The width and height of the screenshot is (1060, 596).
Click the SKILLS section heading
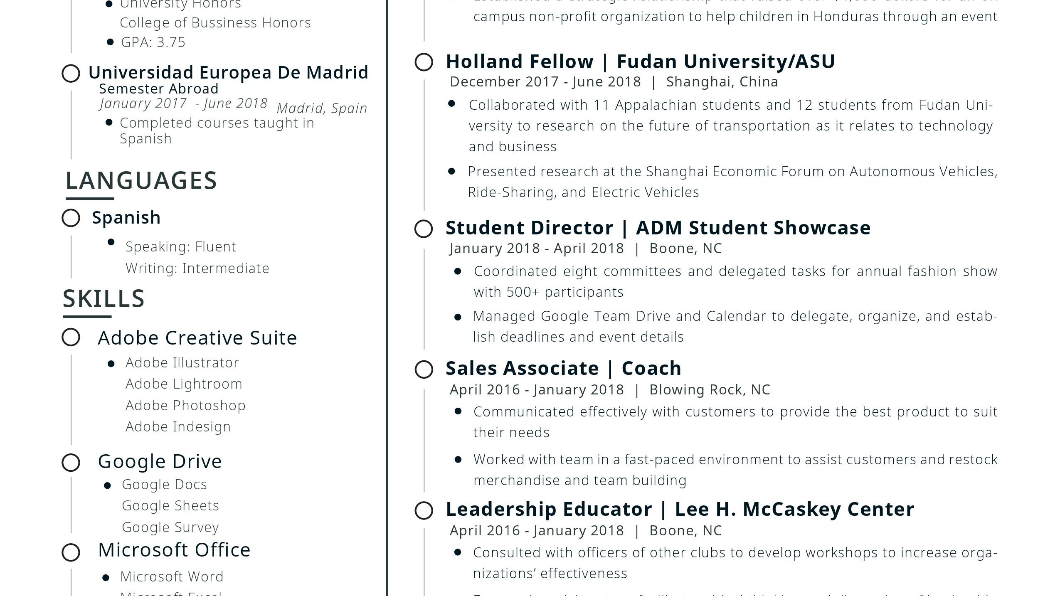[x=104, y=298]
